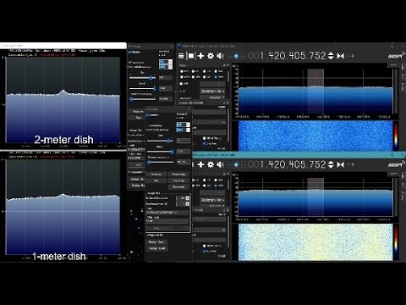Open source configuration gear in lower SDR#
Screen dimensions: 406x305
(x=211, y=164)
